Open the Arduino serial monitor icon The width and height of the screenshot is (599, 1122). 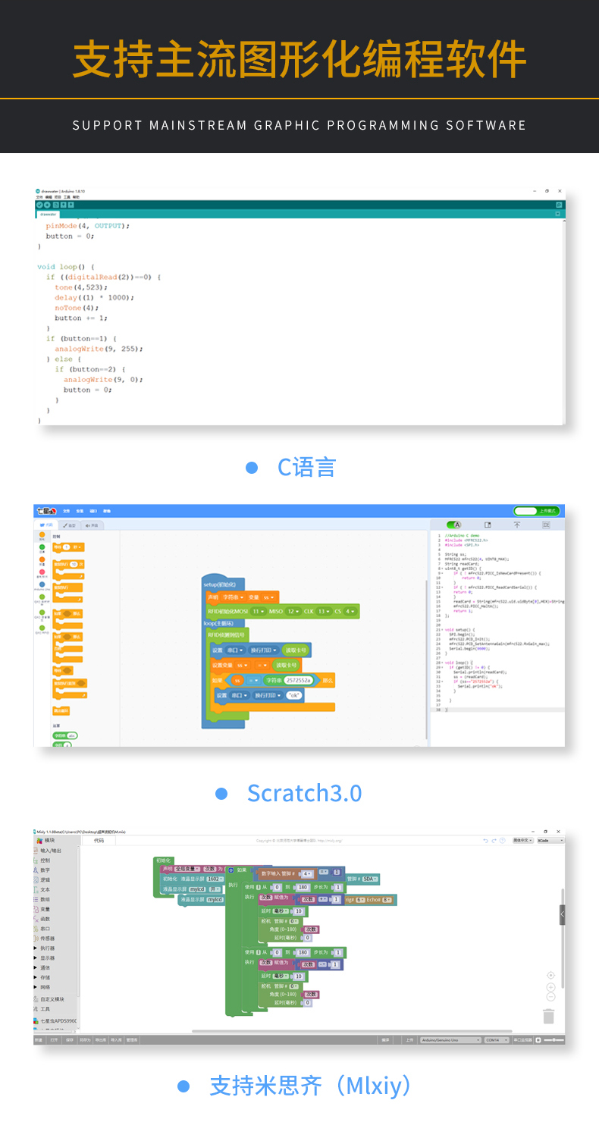559,205
